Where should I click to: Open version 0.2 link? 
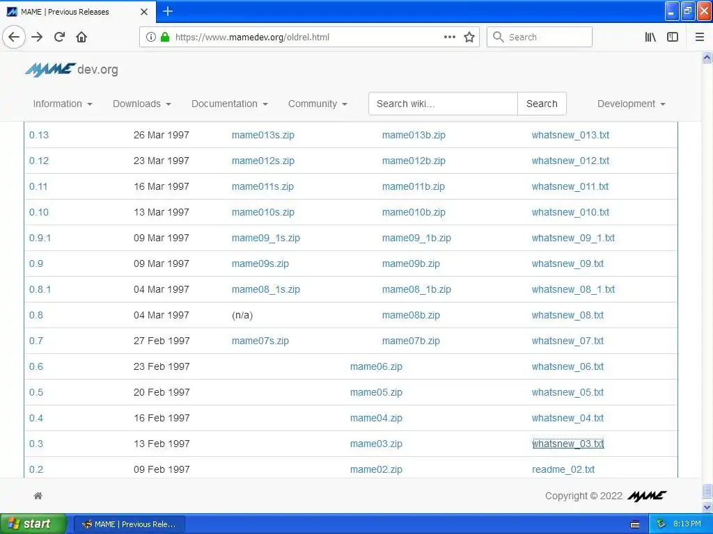(36, 469)
